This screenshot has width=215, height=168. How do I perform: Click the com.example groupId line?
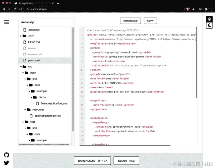[x=110, y=74]
